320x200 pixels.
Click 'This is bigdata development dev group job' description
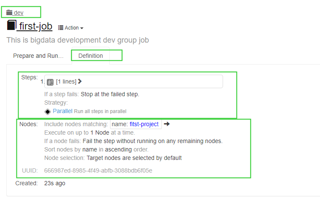(x=78, y=40)
